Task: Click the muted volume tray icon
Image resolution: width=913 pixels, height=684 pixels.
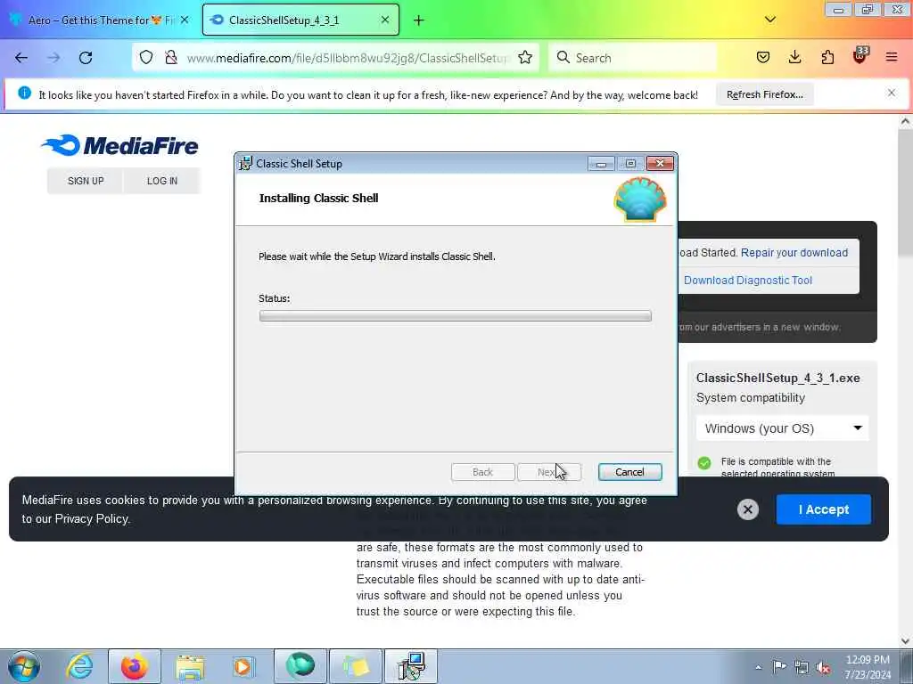Action: (x=823, y=668)
